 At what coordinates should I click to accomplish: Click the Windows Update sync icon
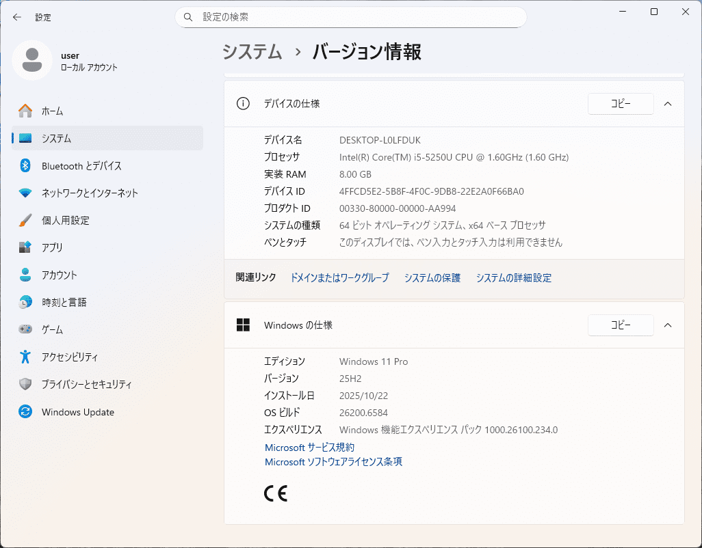pyautogui.click(x=25, y=411)
